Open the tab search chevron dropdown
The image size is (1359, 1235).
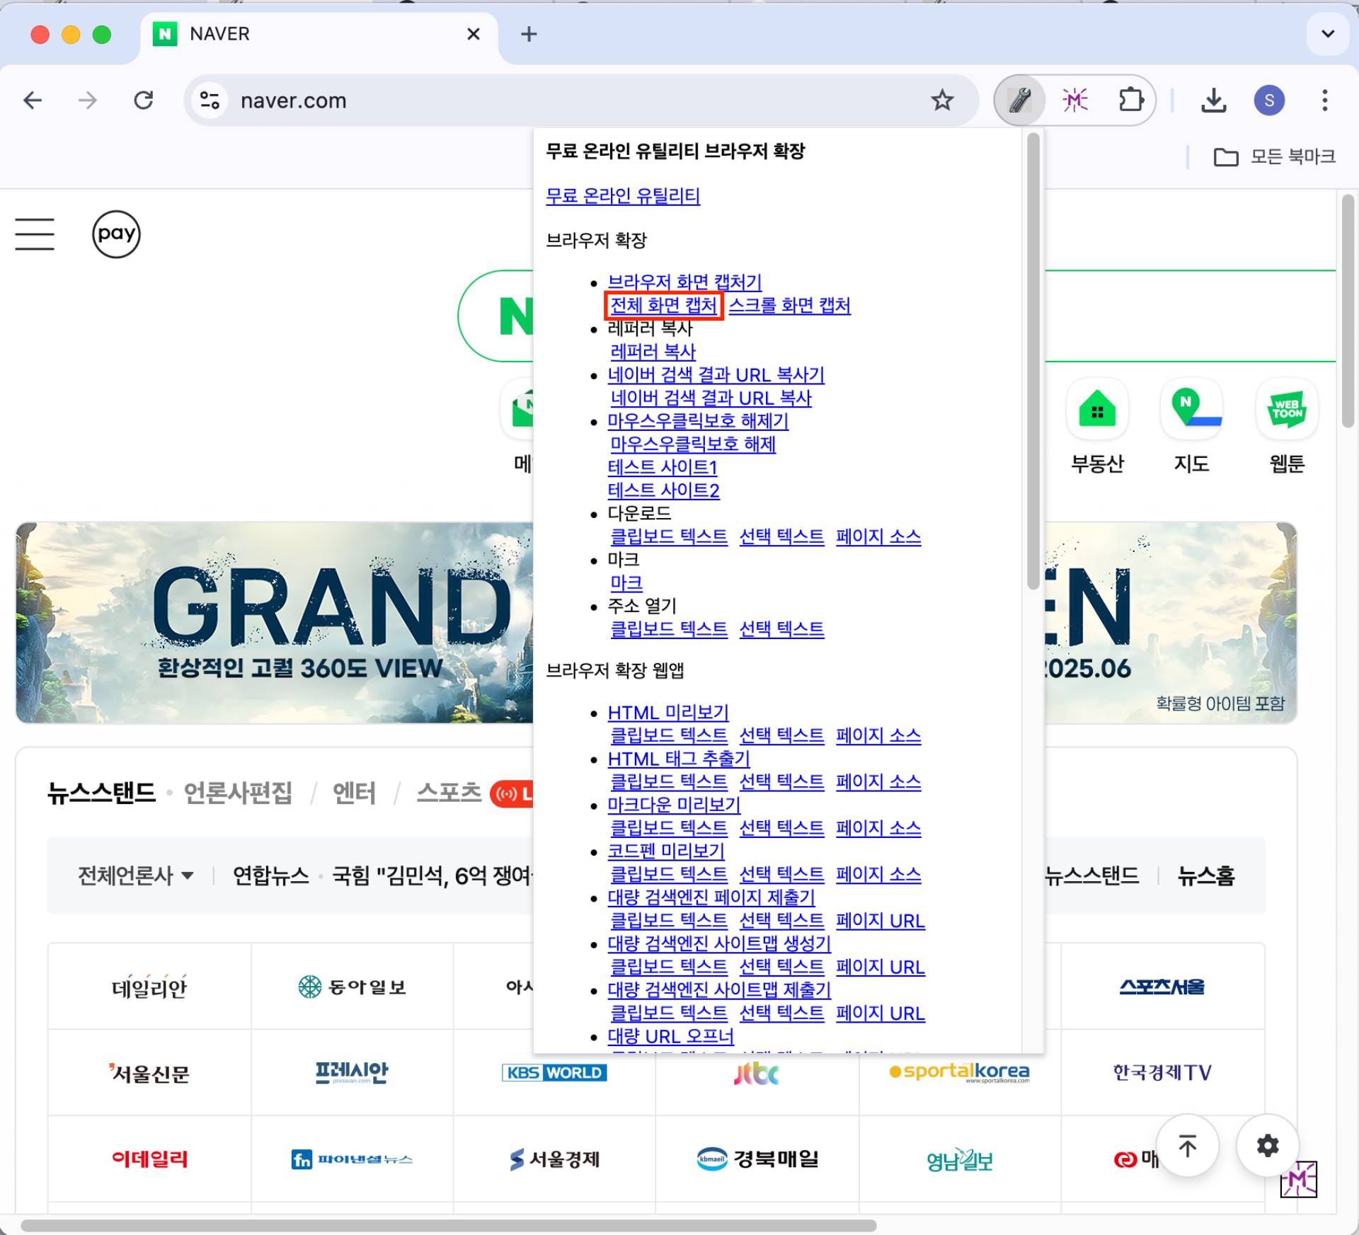coord(1327,33)
